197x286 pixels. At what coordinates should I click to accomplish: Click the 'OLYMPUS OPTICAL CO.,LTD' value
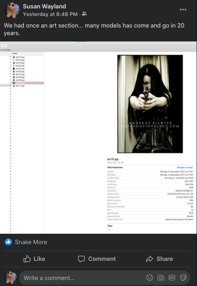tap(180, 194)
